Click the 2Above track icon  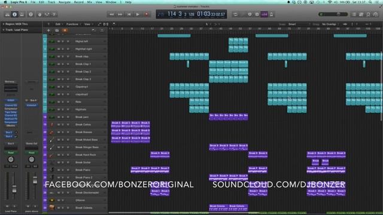click(x=52, y=200)
